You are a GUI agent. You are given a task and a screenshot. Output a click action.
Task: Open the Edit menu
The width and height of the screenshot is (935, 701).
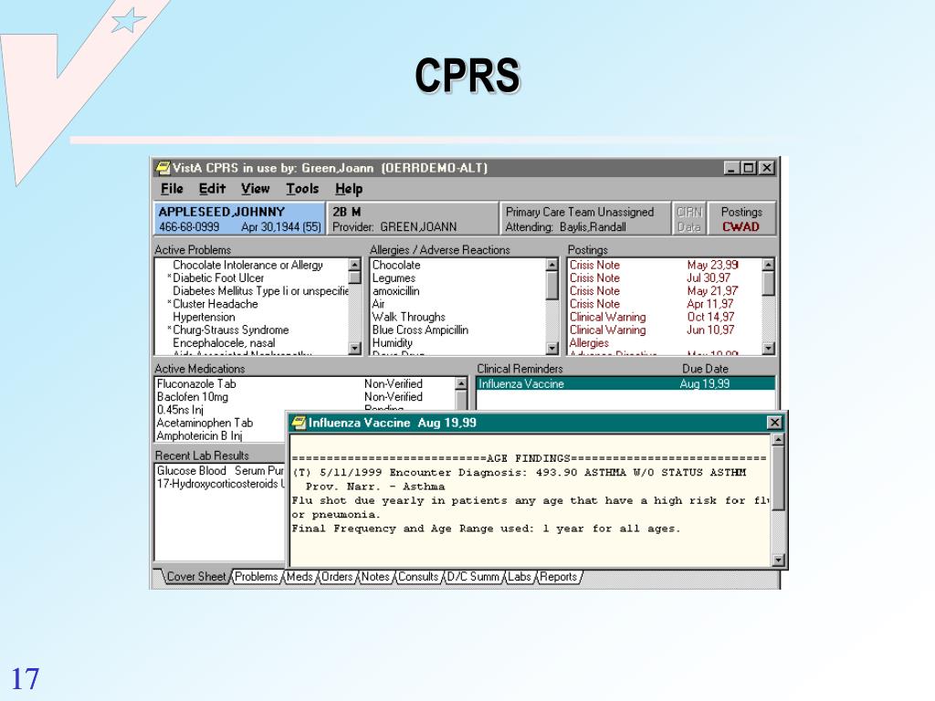coord(212,189)
